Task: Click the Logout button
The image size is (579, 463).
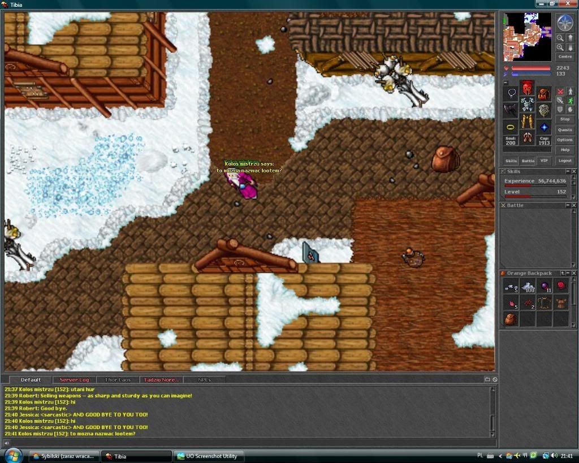Action: click(x=565, y=161)
